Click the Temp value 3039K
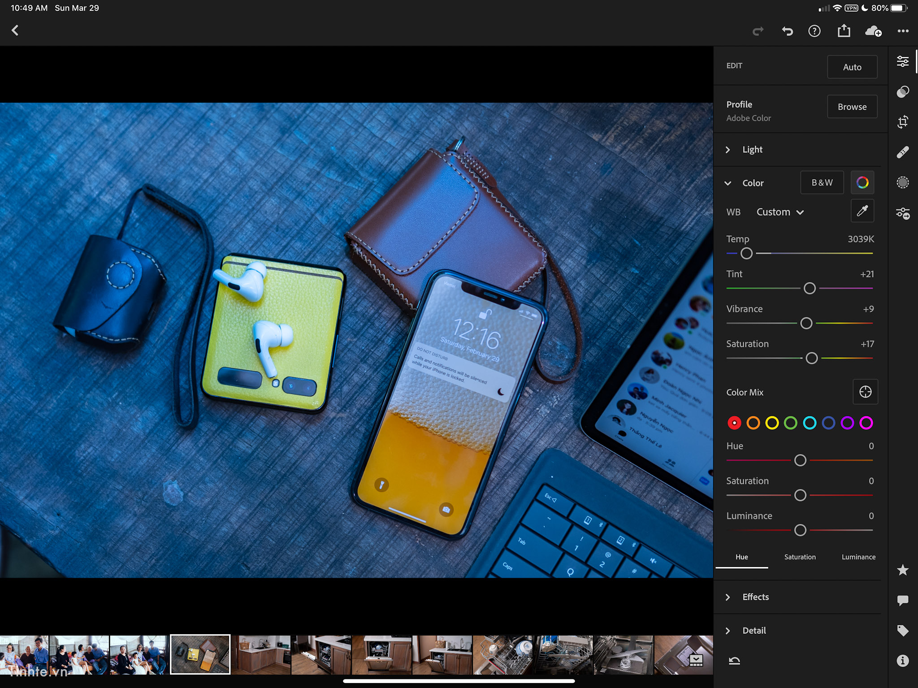This screenshot has height=688, width=918. tap(861, 239)
